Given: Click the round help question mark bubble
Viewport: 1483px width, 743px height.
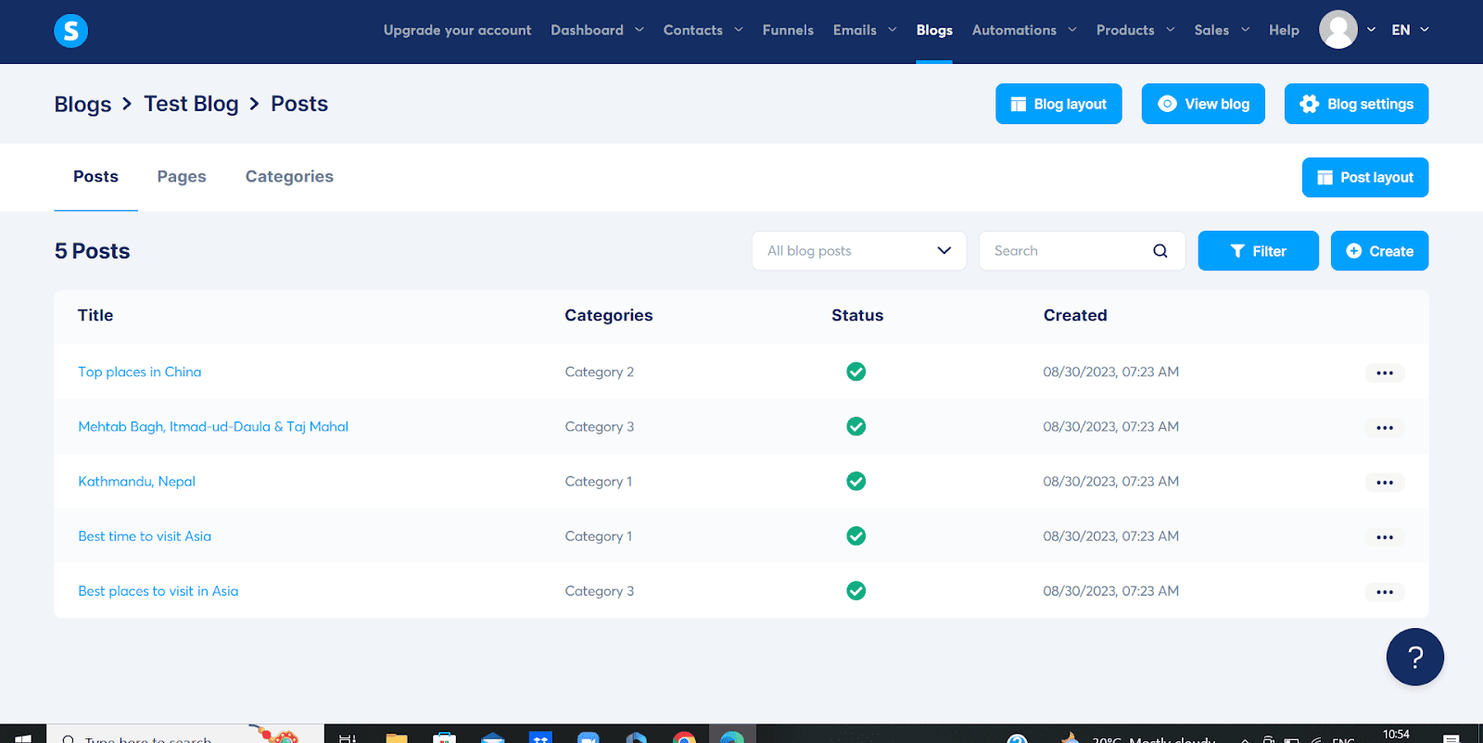Looking at the screenshot, I should [x=1414, y=657].
